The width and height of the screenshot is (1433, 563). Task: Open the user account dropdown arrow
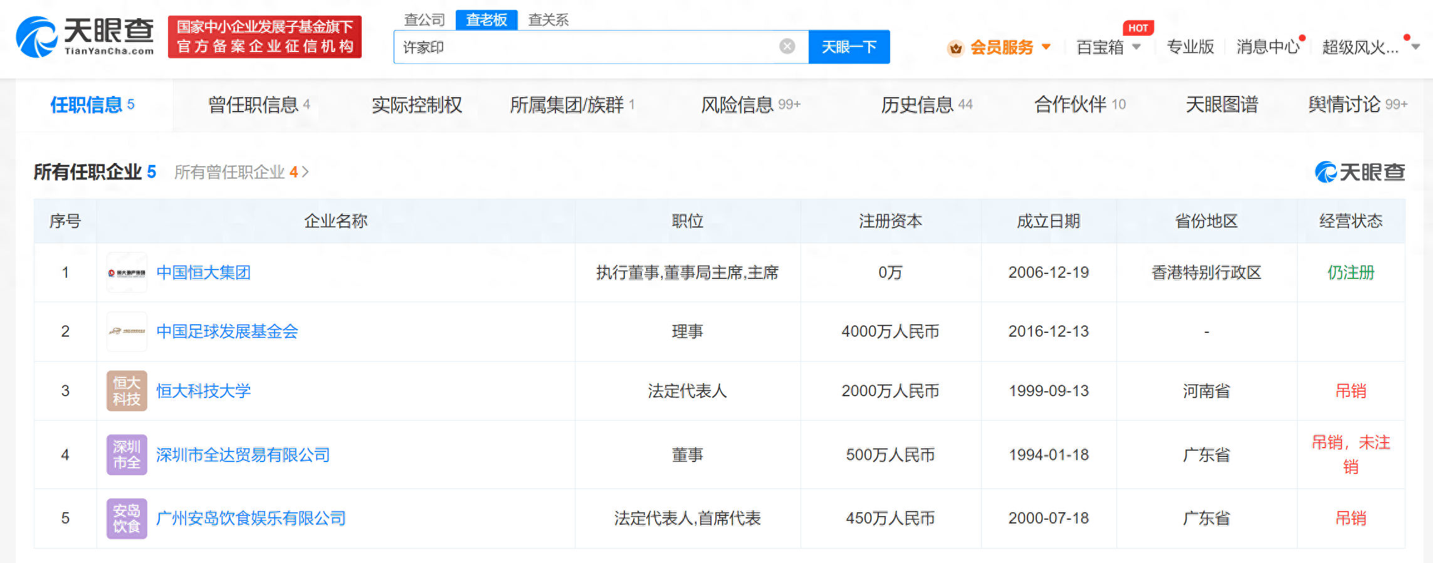[1415, 47]
